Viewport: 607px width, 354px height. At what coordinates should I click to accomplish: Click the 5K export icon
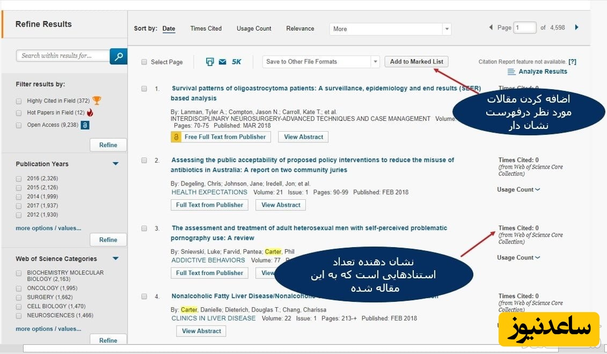[x=236, y=62]
